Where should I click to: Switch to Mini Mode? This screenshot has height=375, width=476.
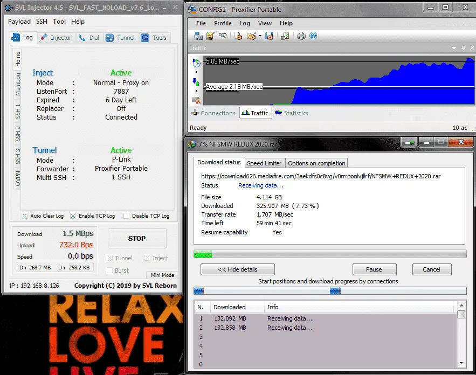162,275
